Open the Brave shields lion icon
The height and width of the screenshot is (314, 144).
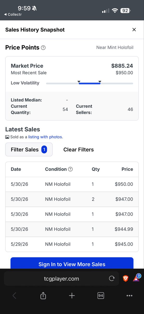tap(126, 278)
